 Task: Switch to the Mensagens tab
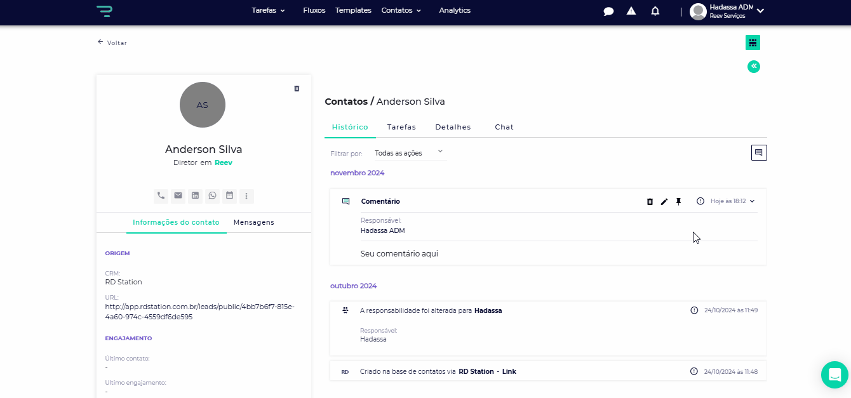253,222
